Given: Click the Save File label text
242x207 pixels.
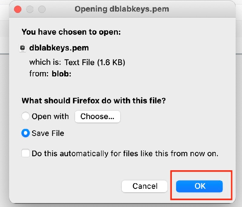Looking at the screenshot, I should [x=48, y=133].
